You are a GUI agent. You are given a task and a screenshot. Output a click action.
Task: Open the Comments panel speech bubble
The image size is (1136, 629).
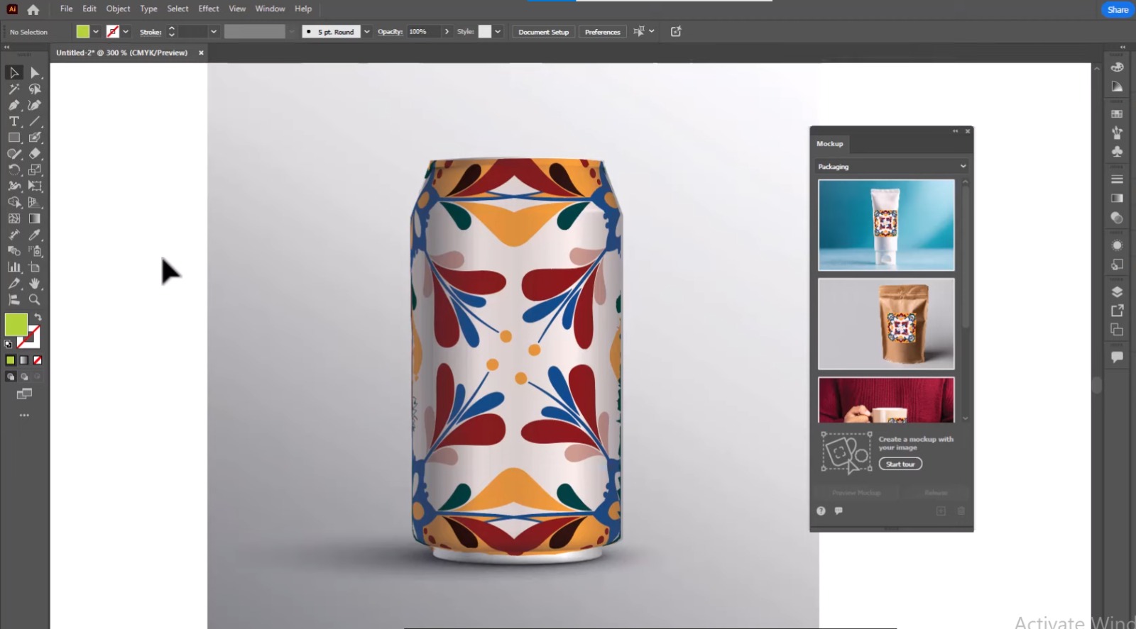(x=1117, y=357)
